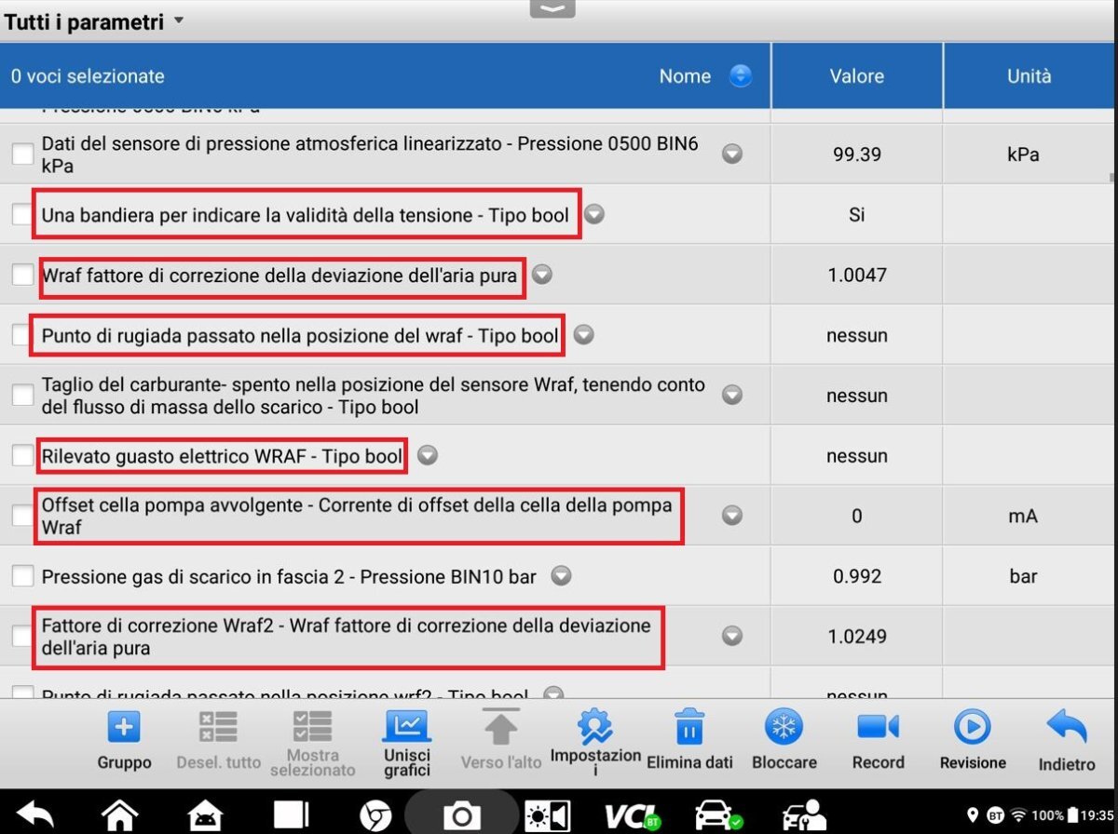
Task: Expand dropdown for Punto di rugiada wraf
Action: pos(583,335)
